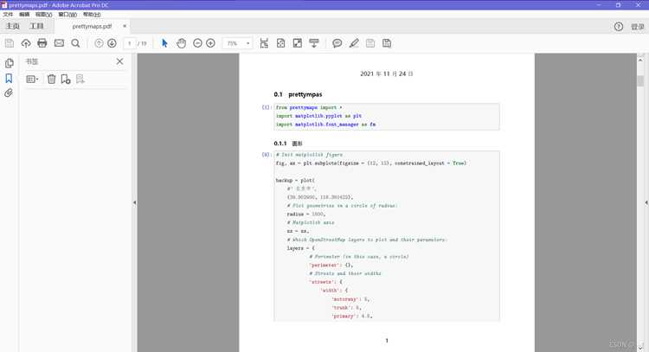The image size is (649, 352).
Task: Click the upload to cloud icon
Action: coord(26,43)
